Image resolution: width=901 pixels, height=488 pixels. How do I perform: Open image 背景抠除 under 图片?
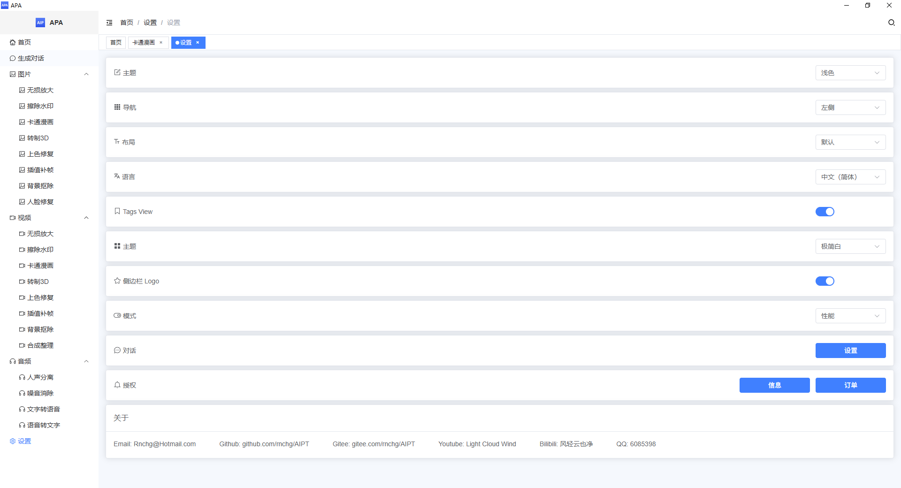(49, 186)
